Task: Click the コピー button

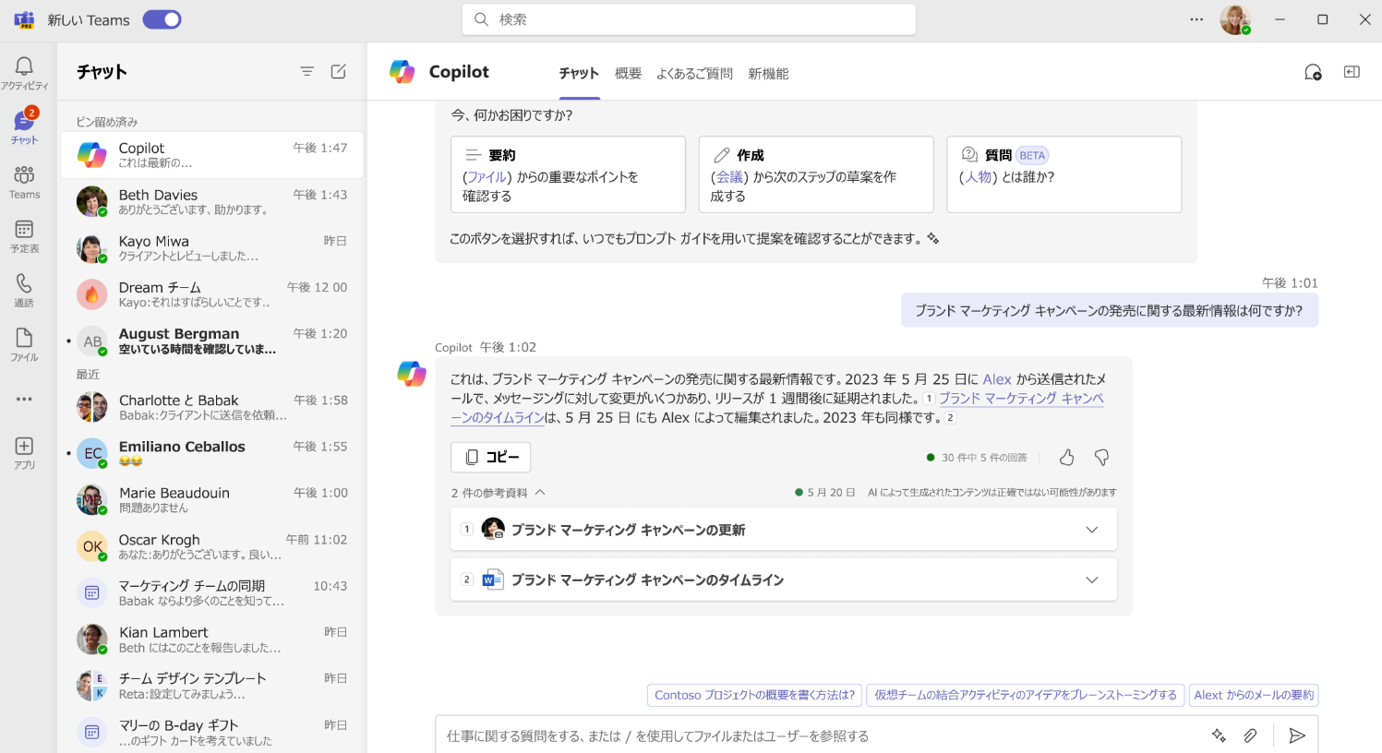Action: (x=490, y=457)
